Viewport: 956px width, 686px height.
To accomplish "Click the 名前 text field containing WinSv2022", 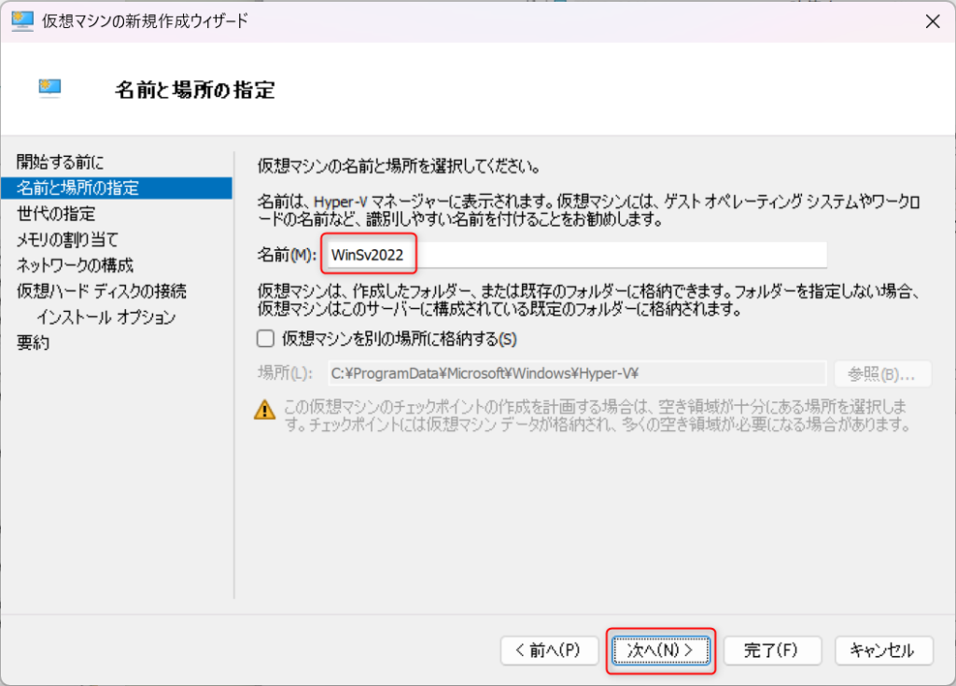I will (574, 255).
